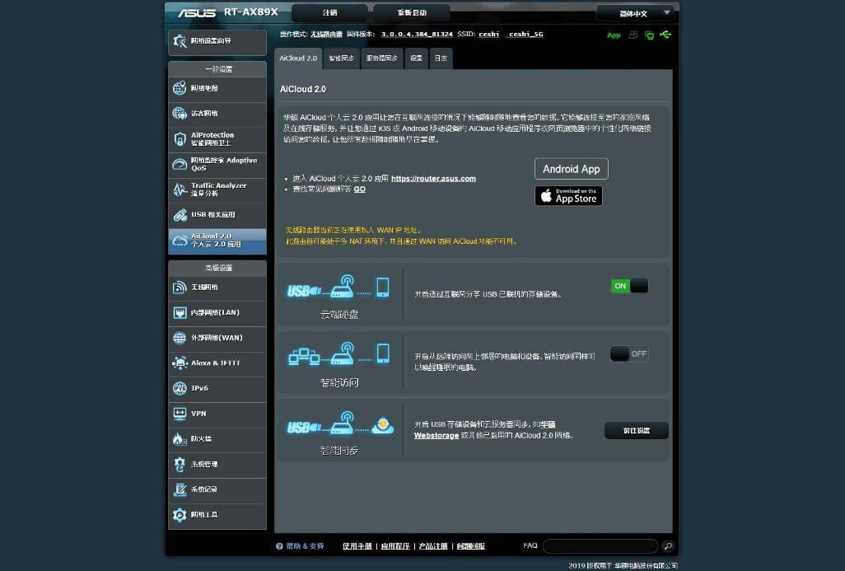Open the 简体中文 language dropdown

[634, 13]
